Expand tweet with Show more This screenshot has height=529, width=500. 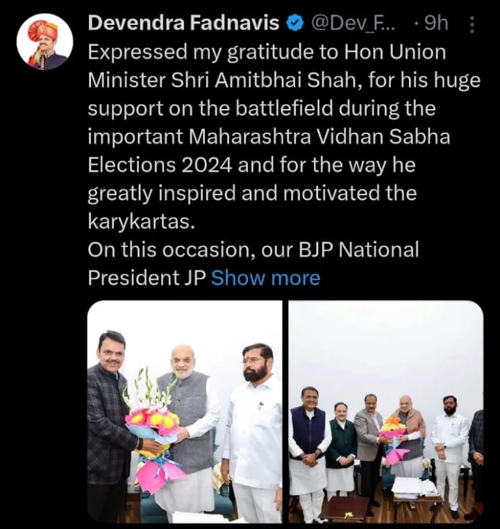(265, 278)
